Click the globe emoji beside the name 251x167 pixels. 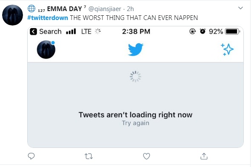pos(31,8)
